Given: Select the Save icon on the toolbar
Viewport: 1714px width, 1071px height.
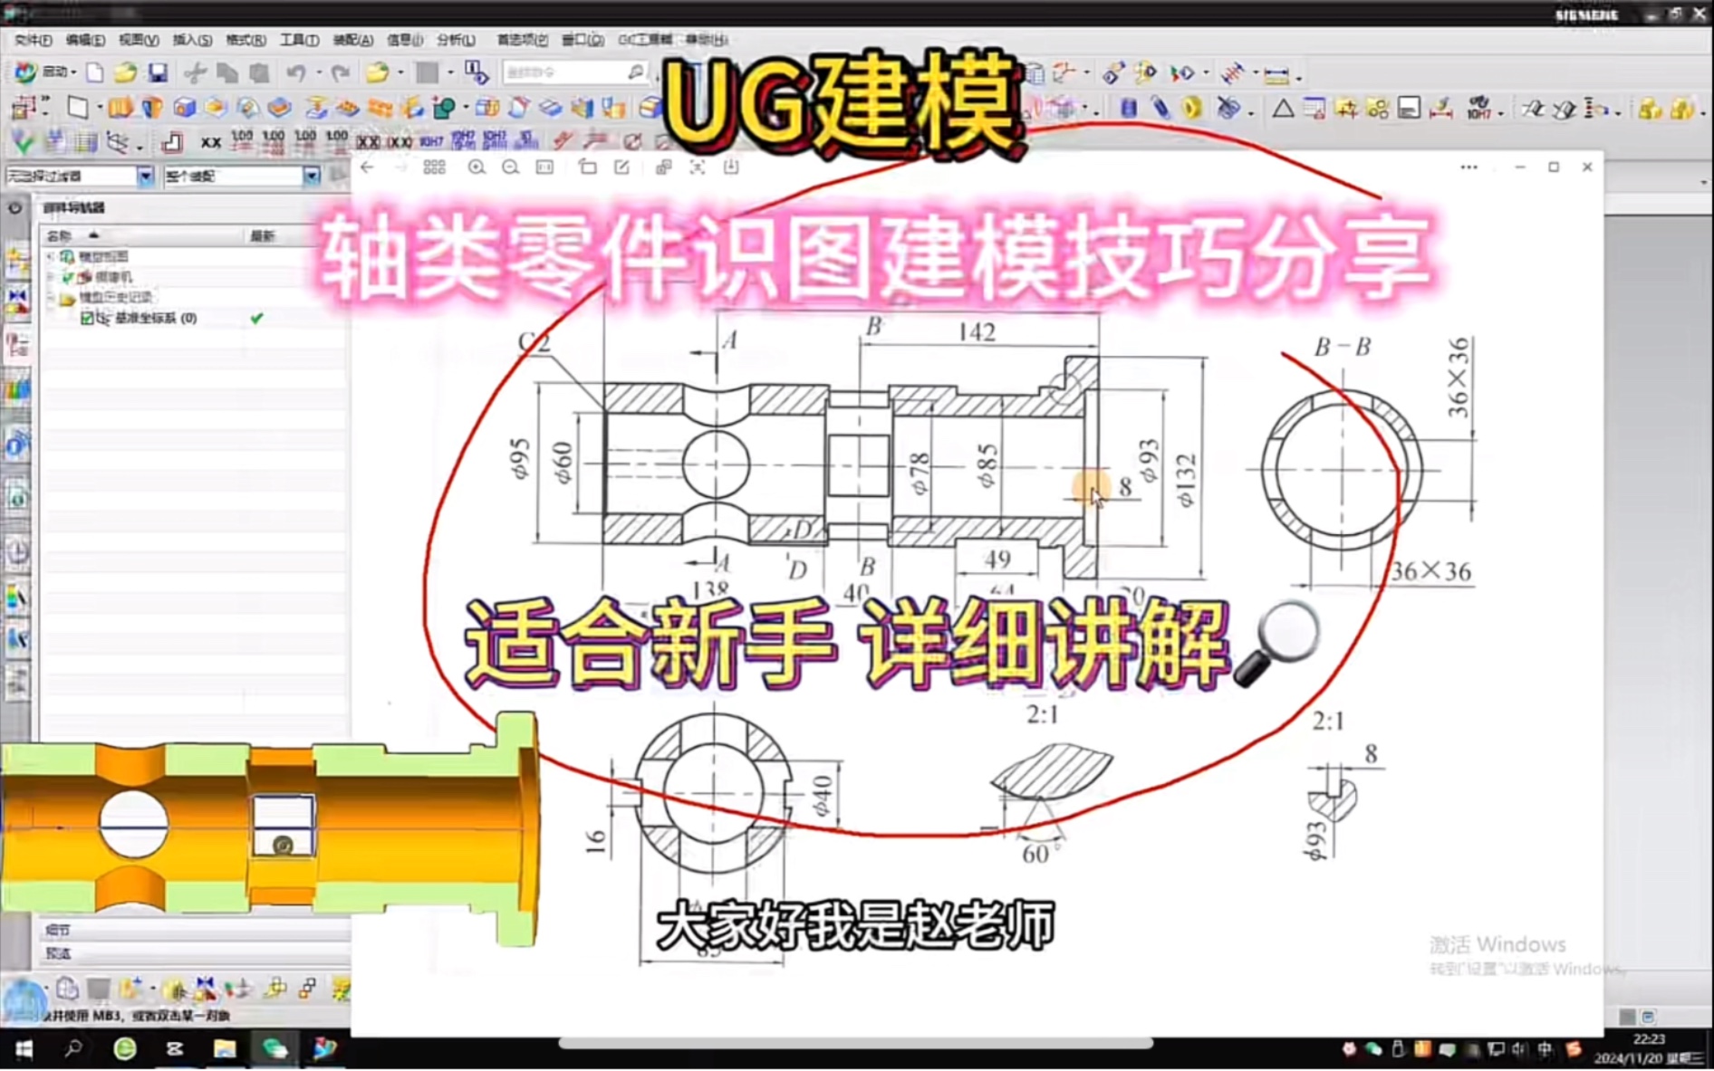Looking at the screenshot, I should pos(157,72).
